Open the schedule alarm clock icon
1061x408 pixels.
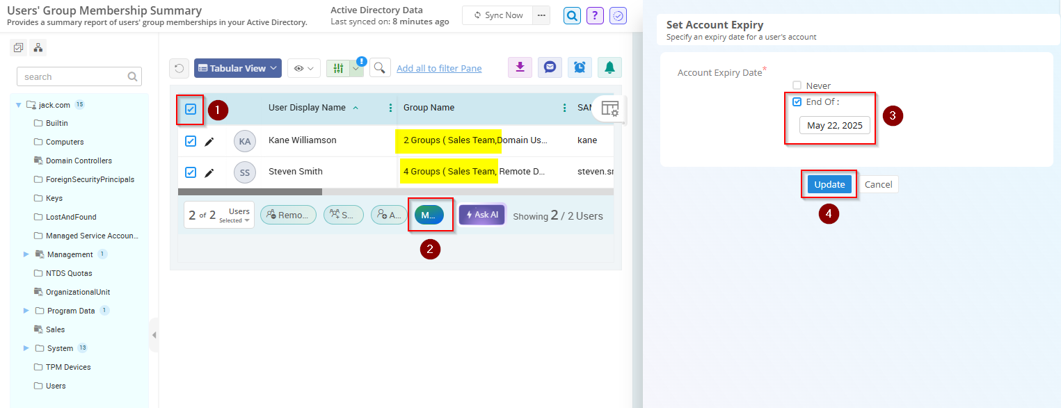coord(579,67)
